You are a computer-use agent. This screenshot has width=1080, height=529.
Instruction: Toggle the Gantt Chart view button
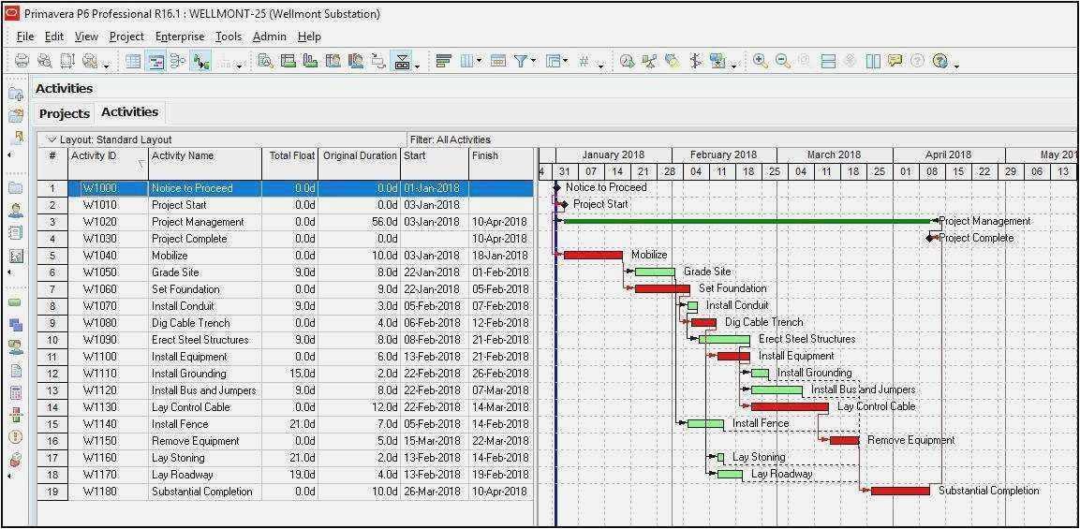pos(155,61)
